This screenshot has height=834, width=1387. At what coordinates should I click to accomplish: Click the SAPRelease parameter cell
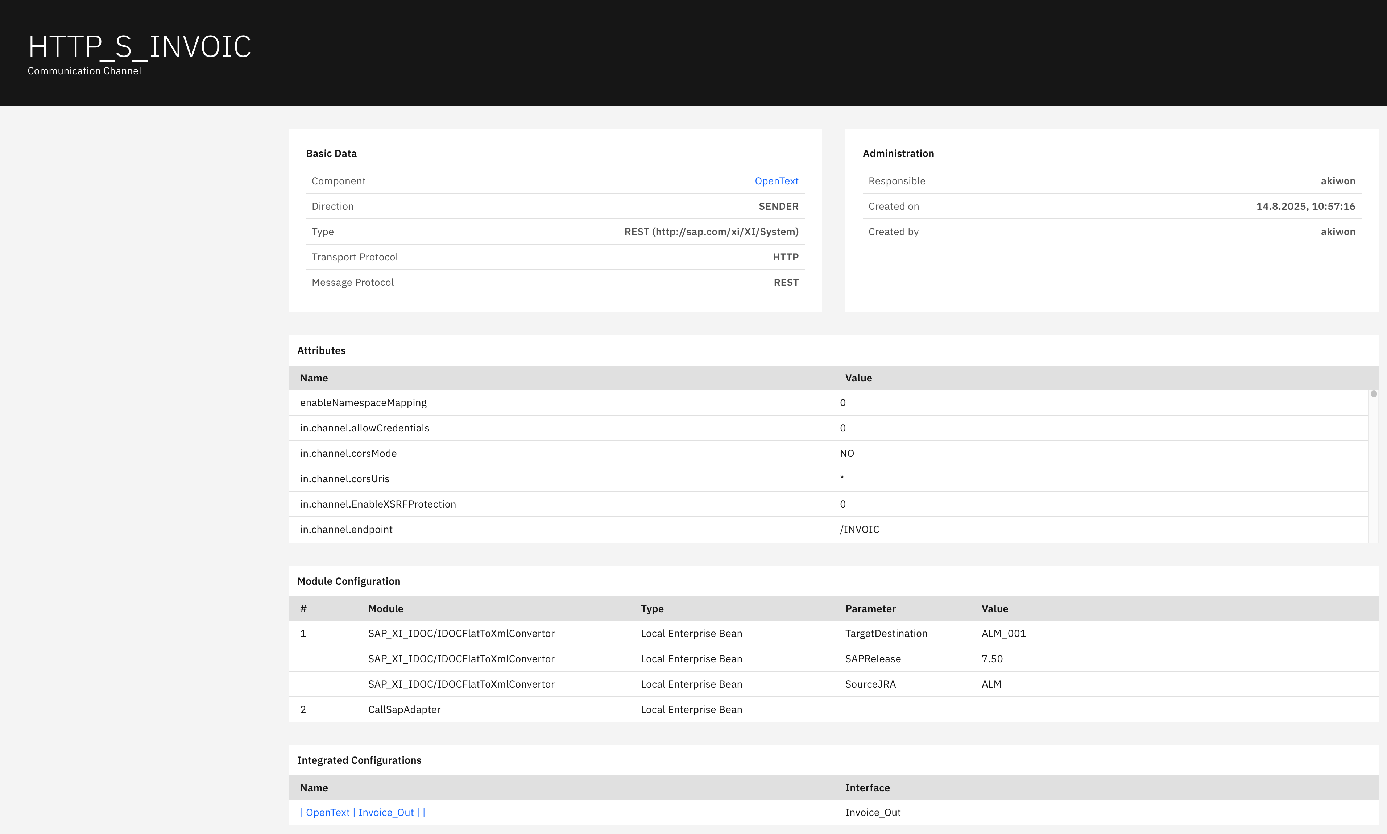pyautogui.click(x=873, y=659)
